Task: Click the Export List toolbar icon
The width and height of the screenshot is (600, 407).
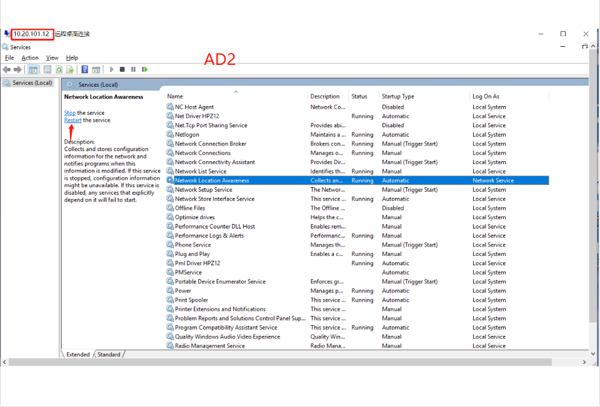Action: [70, 69]
